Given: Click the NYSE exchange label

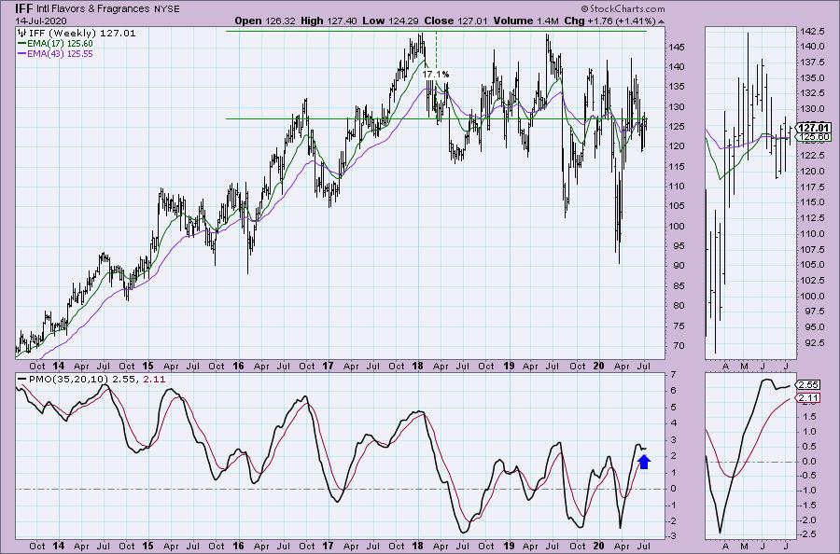Looking at the screenshot, I should (167, 9).
